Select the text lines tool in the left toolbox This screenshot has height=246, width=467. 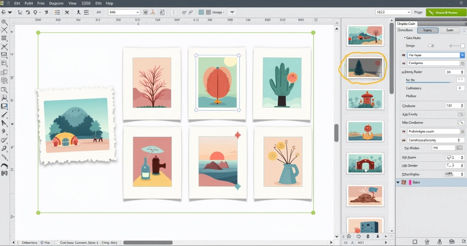4,38
